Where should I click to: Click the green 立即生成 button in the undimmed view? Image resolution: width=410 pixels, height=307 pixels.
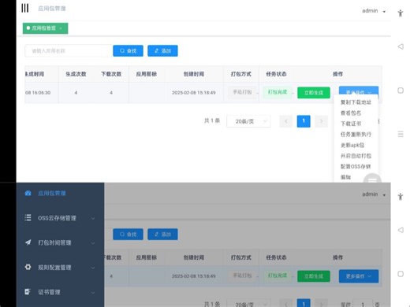(x=314, y=93)
